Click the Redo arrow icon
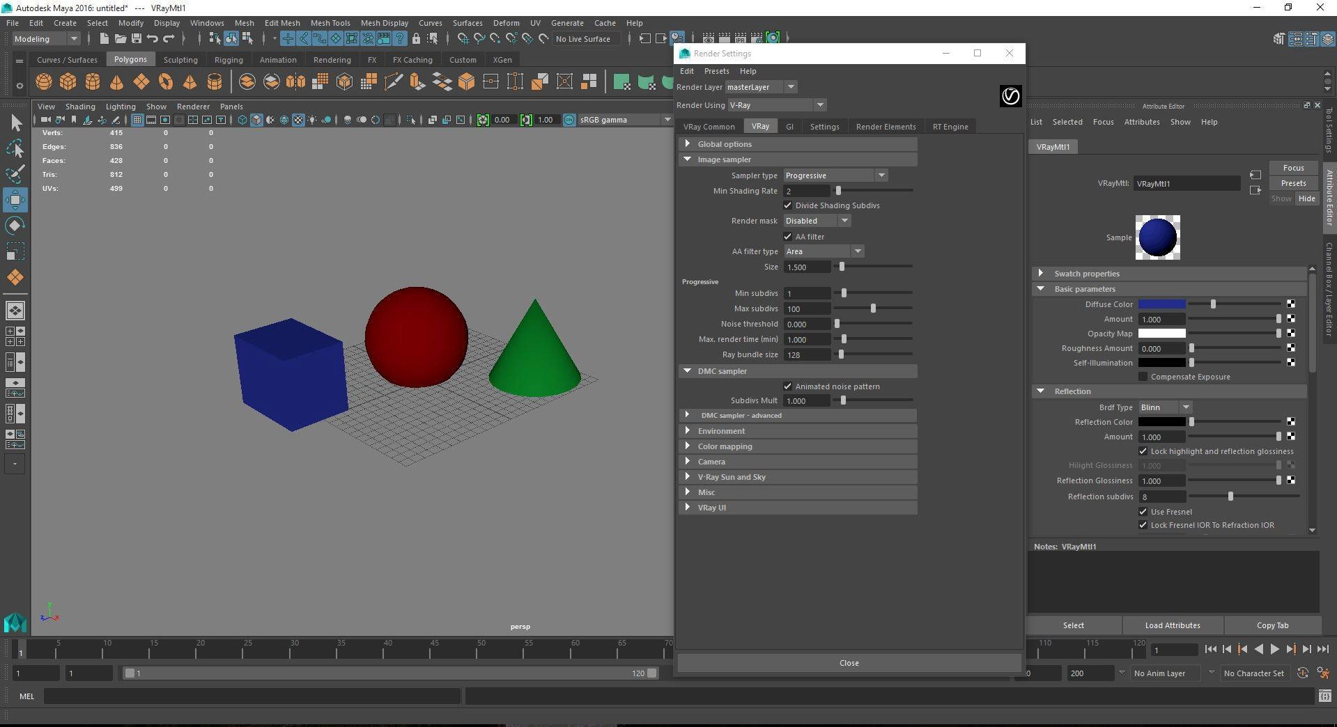The image size is (1337, 727). point(169,38)
